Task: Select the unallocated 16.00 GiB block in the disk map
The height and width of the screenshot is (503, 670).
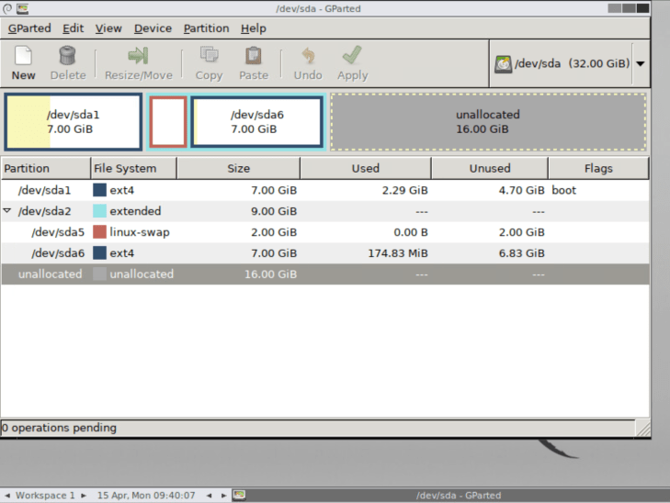Action: (x=488, y=122)
